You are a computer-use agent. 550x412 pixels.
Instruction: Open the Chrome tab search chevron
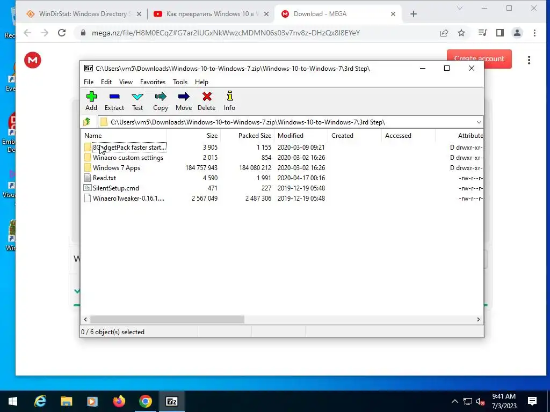(460, 8)
